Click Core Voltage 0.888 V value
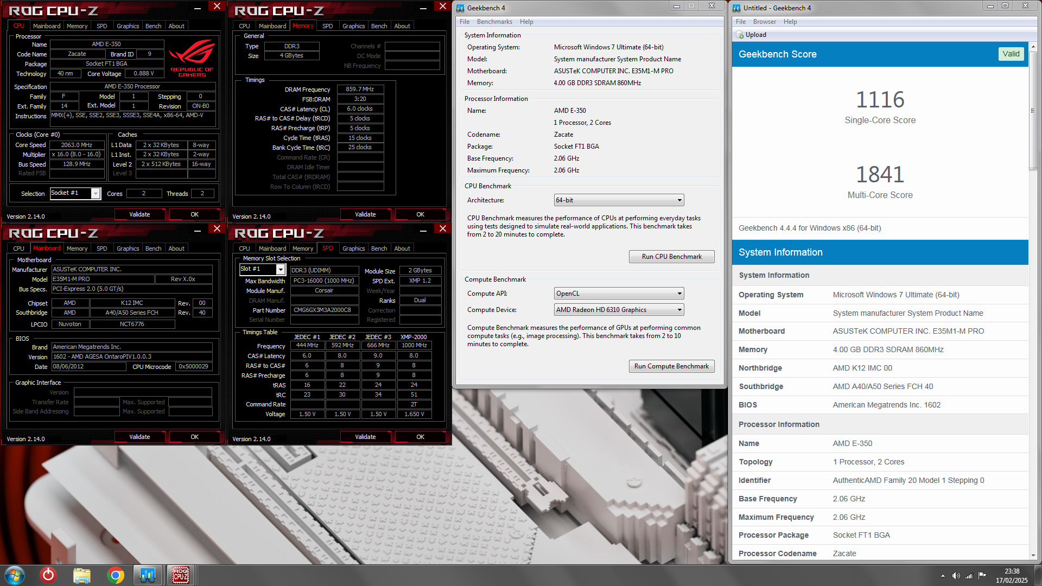This screenshot has height=586, width=1042. point(144,73)
